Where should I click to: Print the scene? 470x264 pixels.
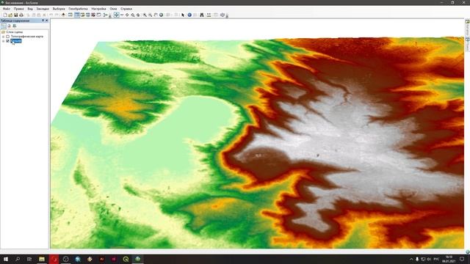point(21,15)
